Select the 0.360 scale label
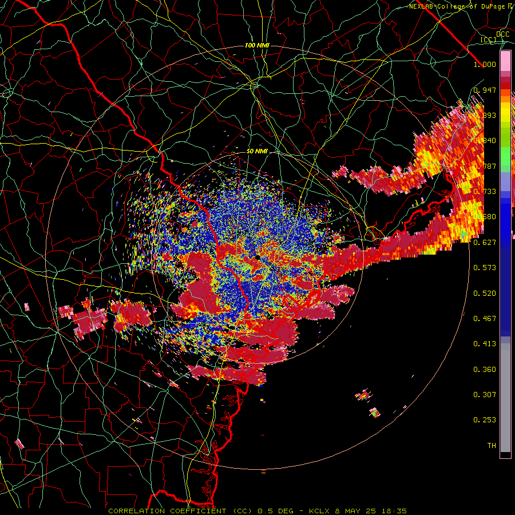The width and height of the screenshot is (515, 515). pyautogui.click(x=485, y=369)
